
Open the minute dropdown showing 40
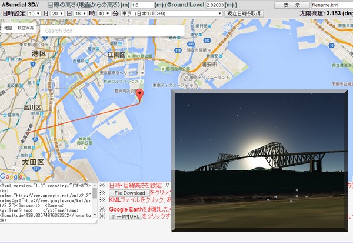tap(103, 14)
